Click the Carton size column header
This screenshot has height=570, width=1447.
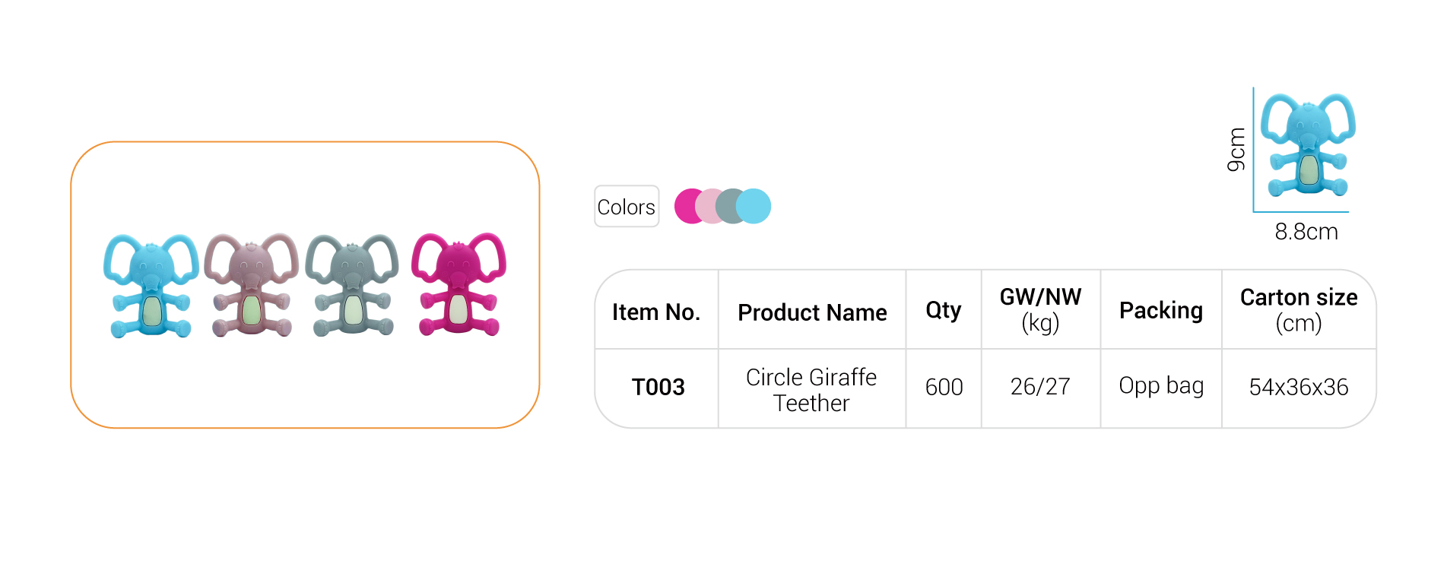point(1299,310)
